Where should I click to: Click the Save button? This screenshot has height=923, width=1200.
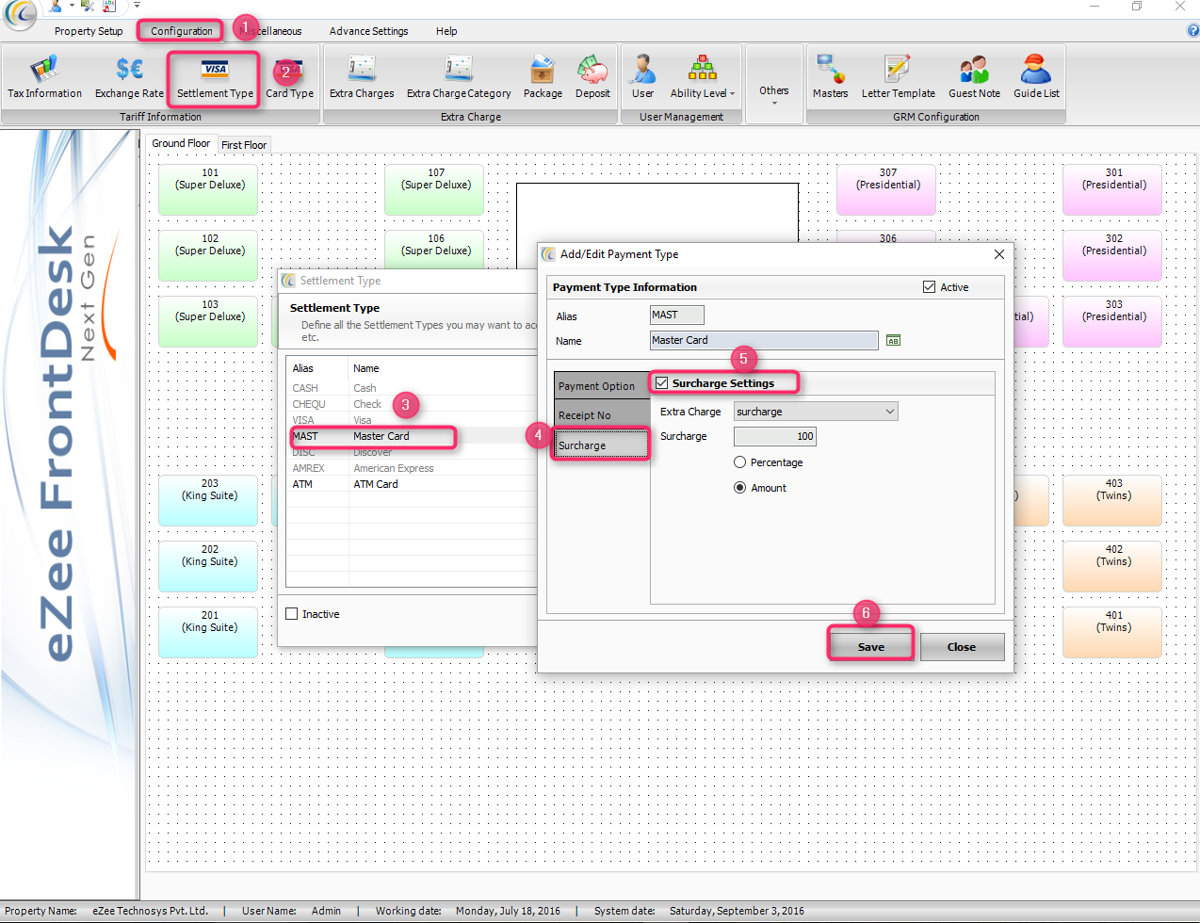[x=870, y=647]
